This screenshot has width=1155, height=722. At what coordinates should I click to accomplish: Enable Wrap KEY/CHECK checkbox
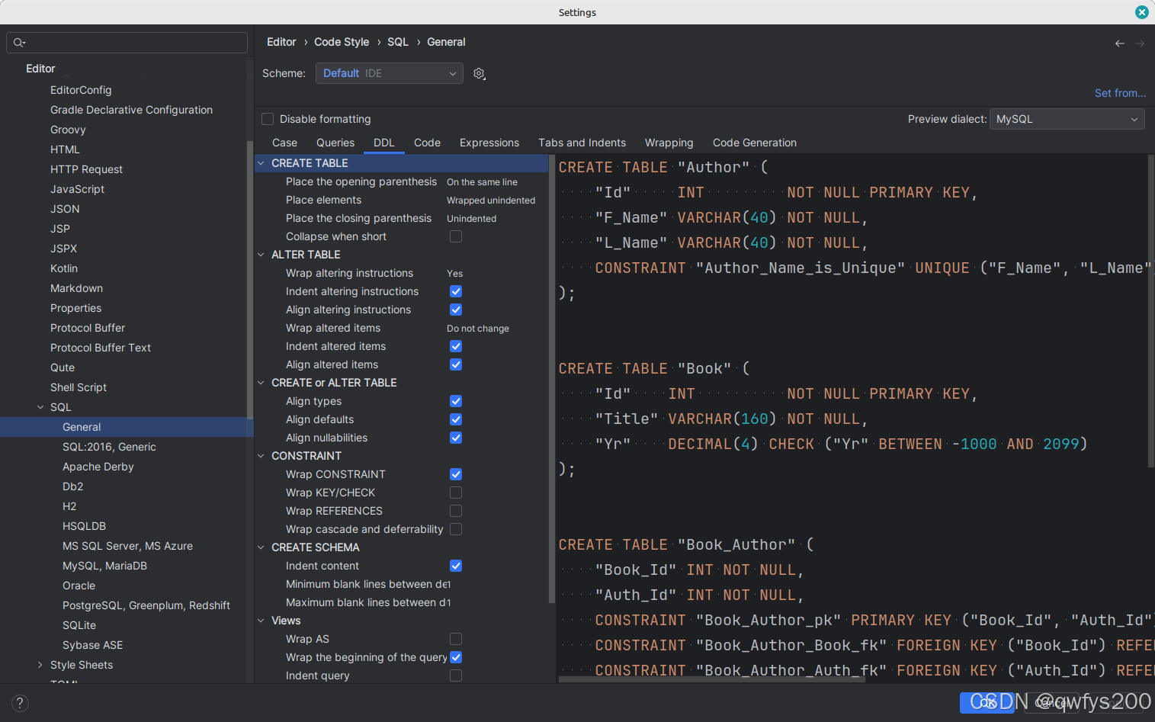pyautogui.click(x=456, y=493)
